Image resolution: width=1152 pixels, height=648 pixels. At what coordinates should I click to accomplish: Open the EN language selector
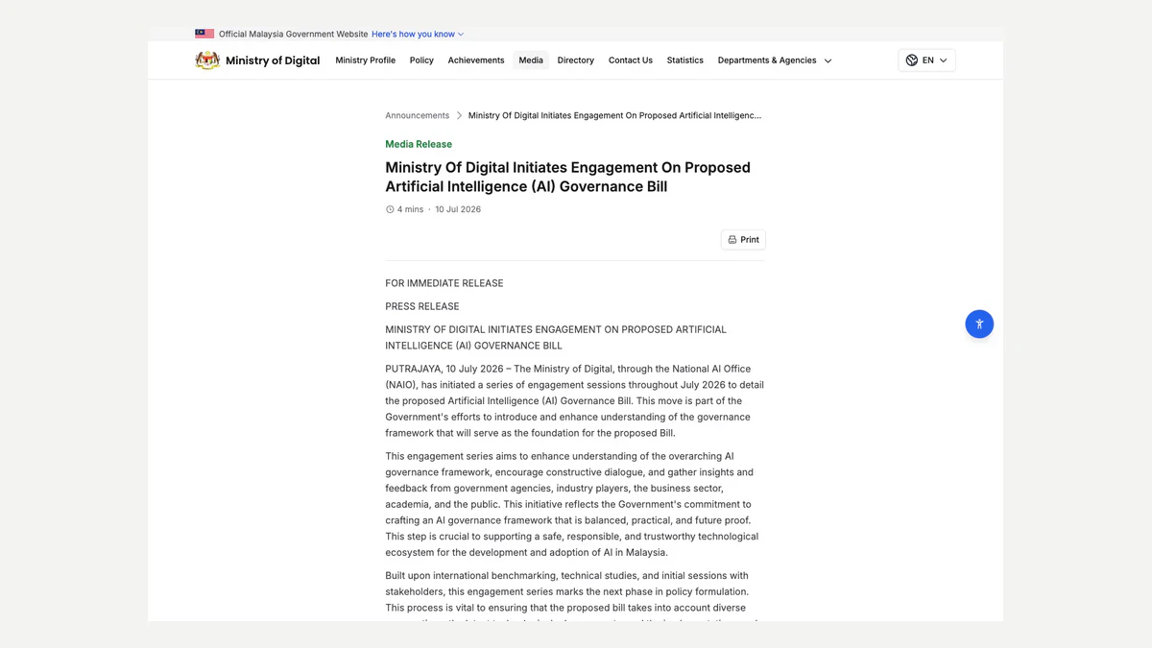[926, 60]
